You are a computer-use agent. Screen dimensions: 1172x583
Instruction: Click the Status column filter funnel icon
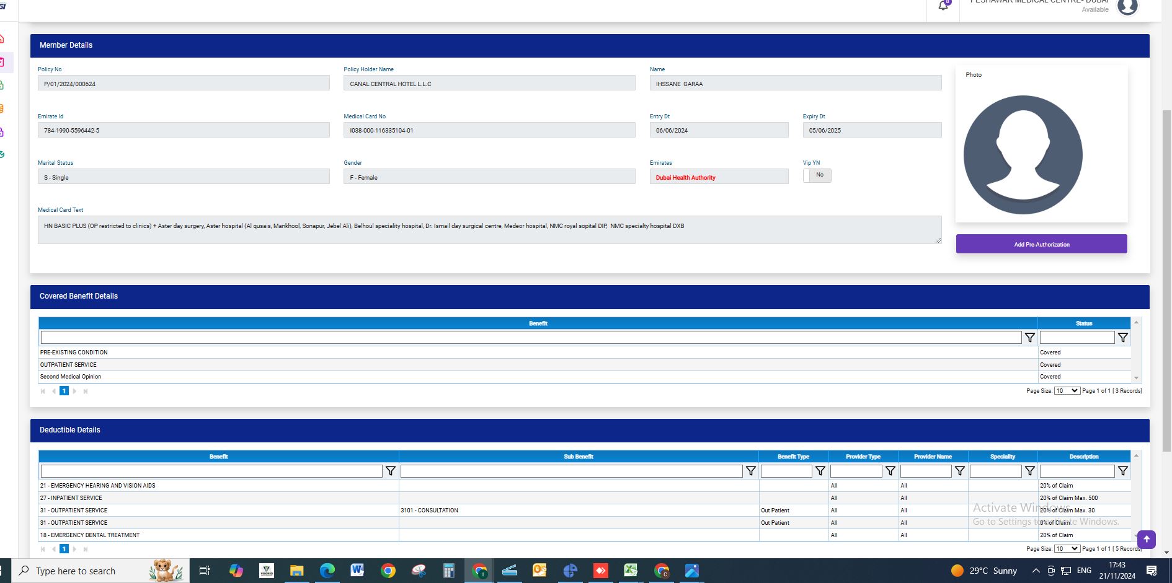1122,338
